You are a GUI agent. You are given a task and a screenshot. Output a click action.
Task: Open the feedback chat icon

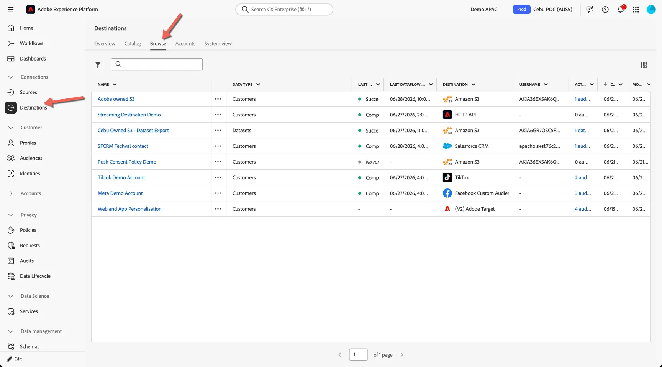[x=590, y=9]
